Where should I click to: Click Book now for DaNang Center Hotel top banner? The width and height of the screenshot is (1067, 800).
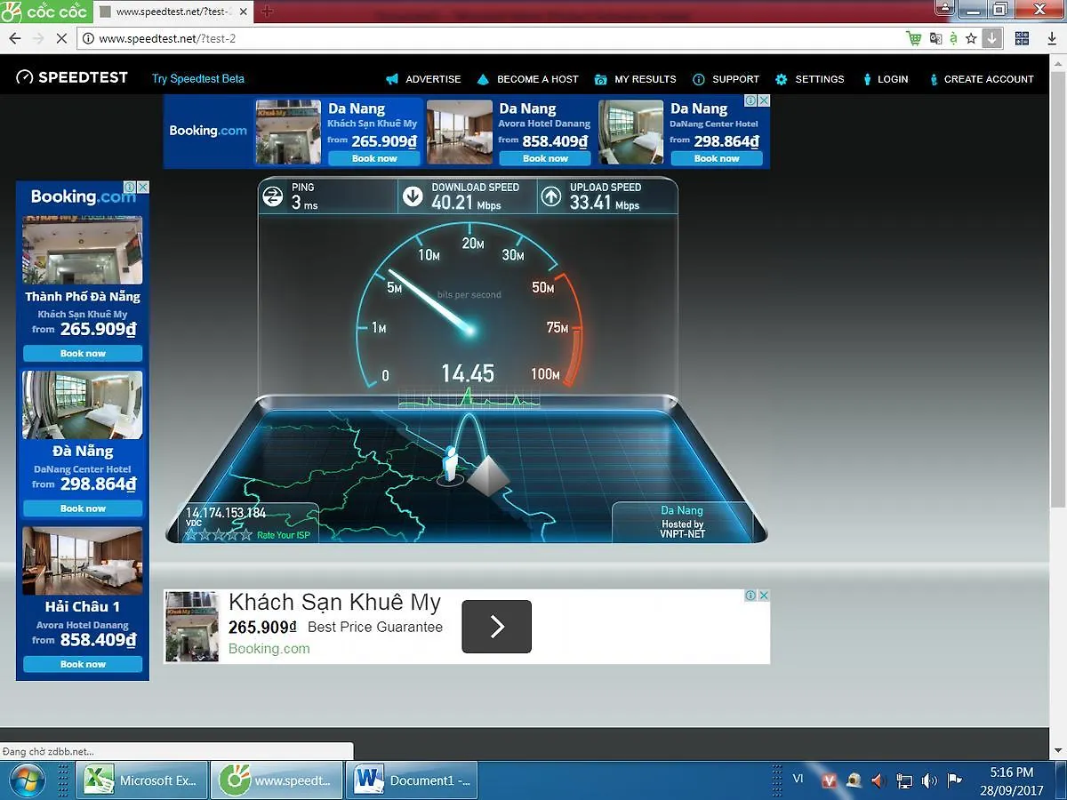[717, 158]
